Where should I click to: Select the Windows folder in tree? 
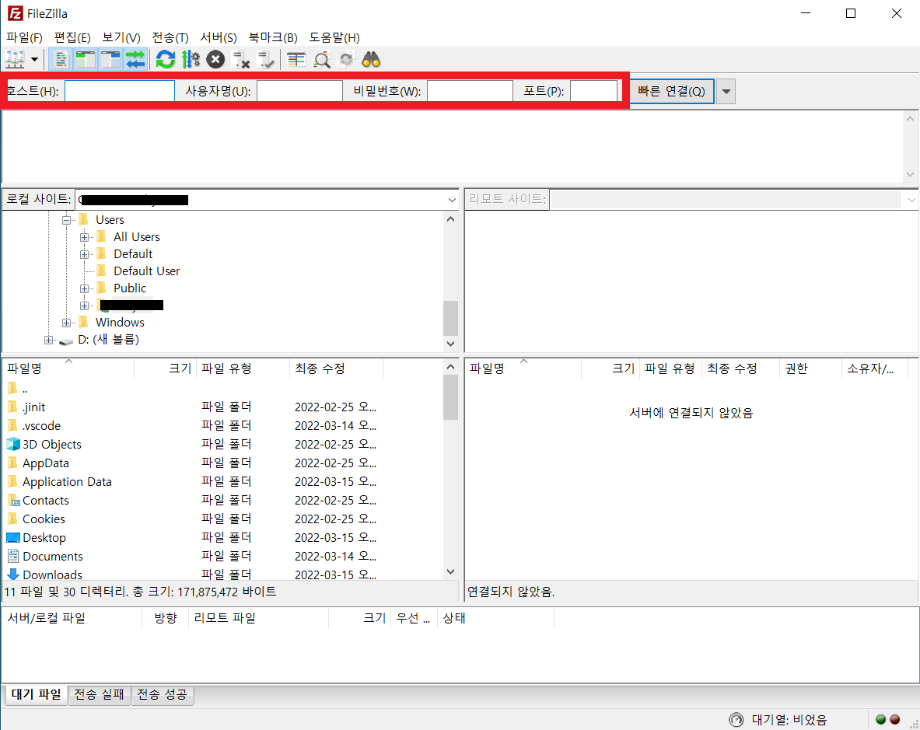click(x=120, y=322)
